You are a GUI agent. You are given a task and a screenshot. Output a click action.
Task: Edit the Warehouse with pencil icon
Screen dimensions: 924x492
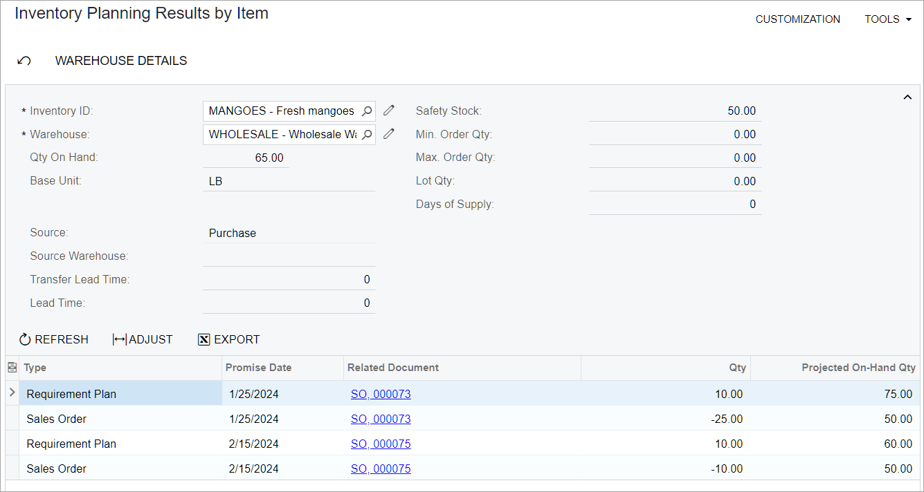click(389, 134)
